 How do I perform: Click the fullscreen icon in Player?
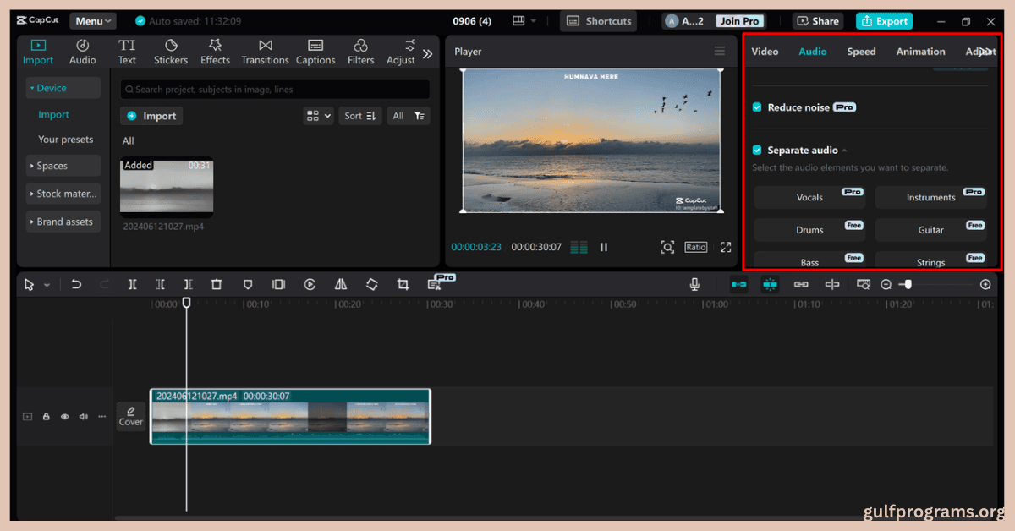(725, 247)
